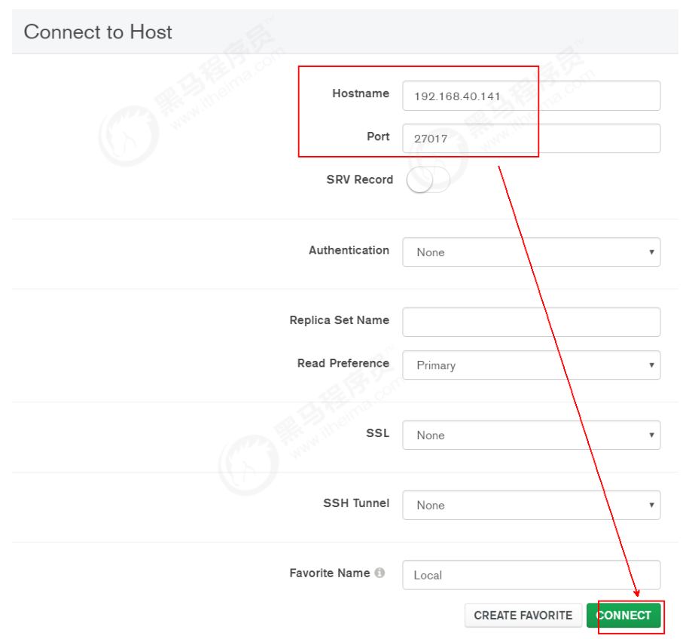Viewport: 689px width, 639px height.
Task: Click the Favorite Name info icon
Action: [x=380, y=573]
